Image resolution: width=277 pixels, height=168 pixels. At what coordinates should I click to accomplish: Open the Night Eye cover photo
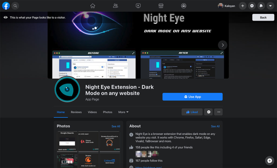click(x=138, y=45)
